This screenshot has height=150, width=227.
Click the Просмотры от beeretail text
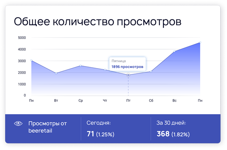(47, 127)
